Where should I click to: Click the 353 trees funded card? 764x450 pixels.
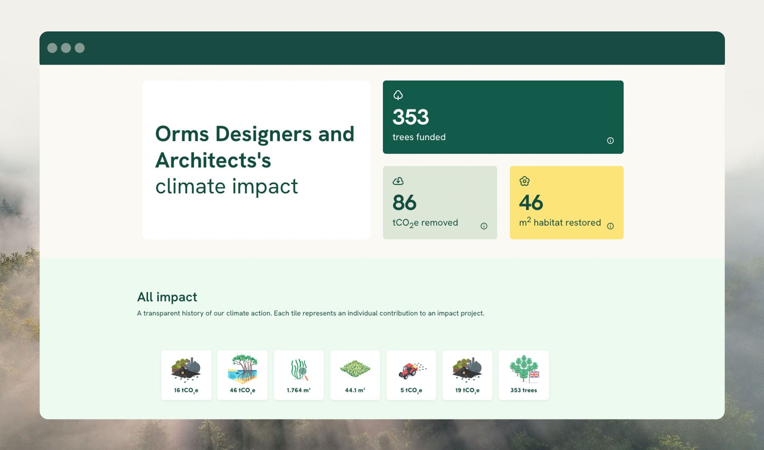[503, 117]
